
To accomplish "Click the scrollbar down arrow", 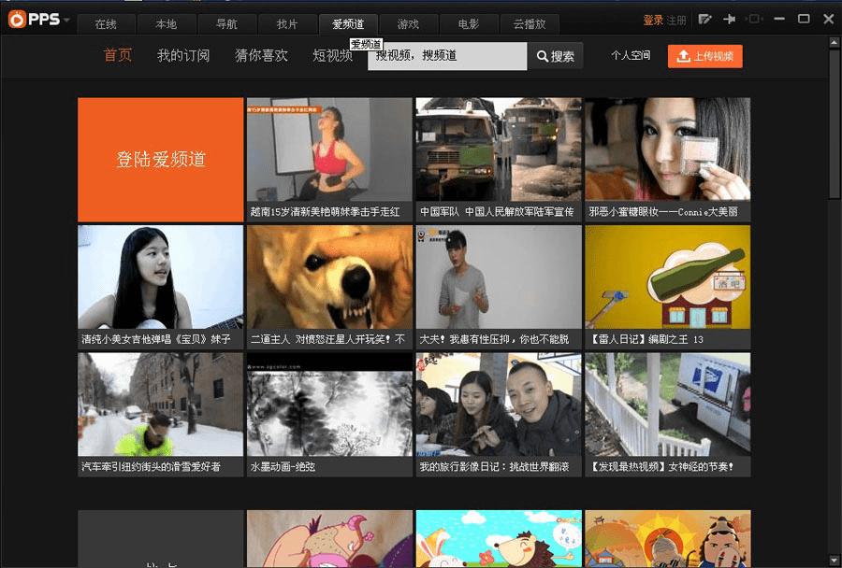I will [x=834, y=561].
